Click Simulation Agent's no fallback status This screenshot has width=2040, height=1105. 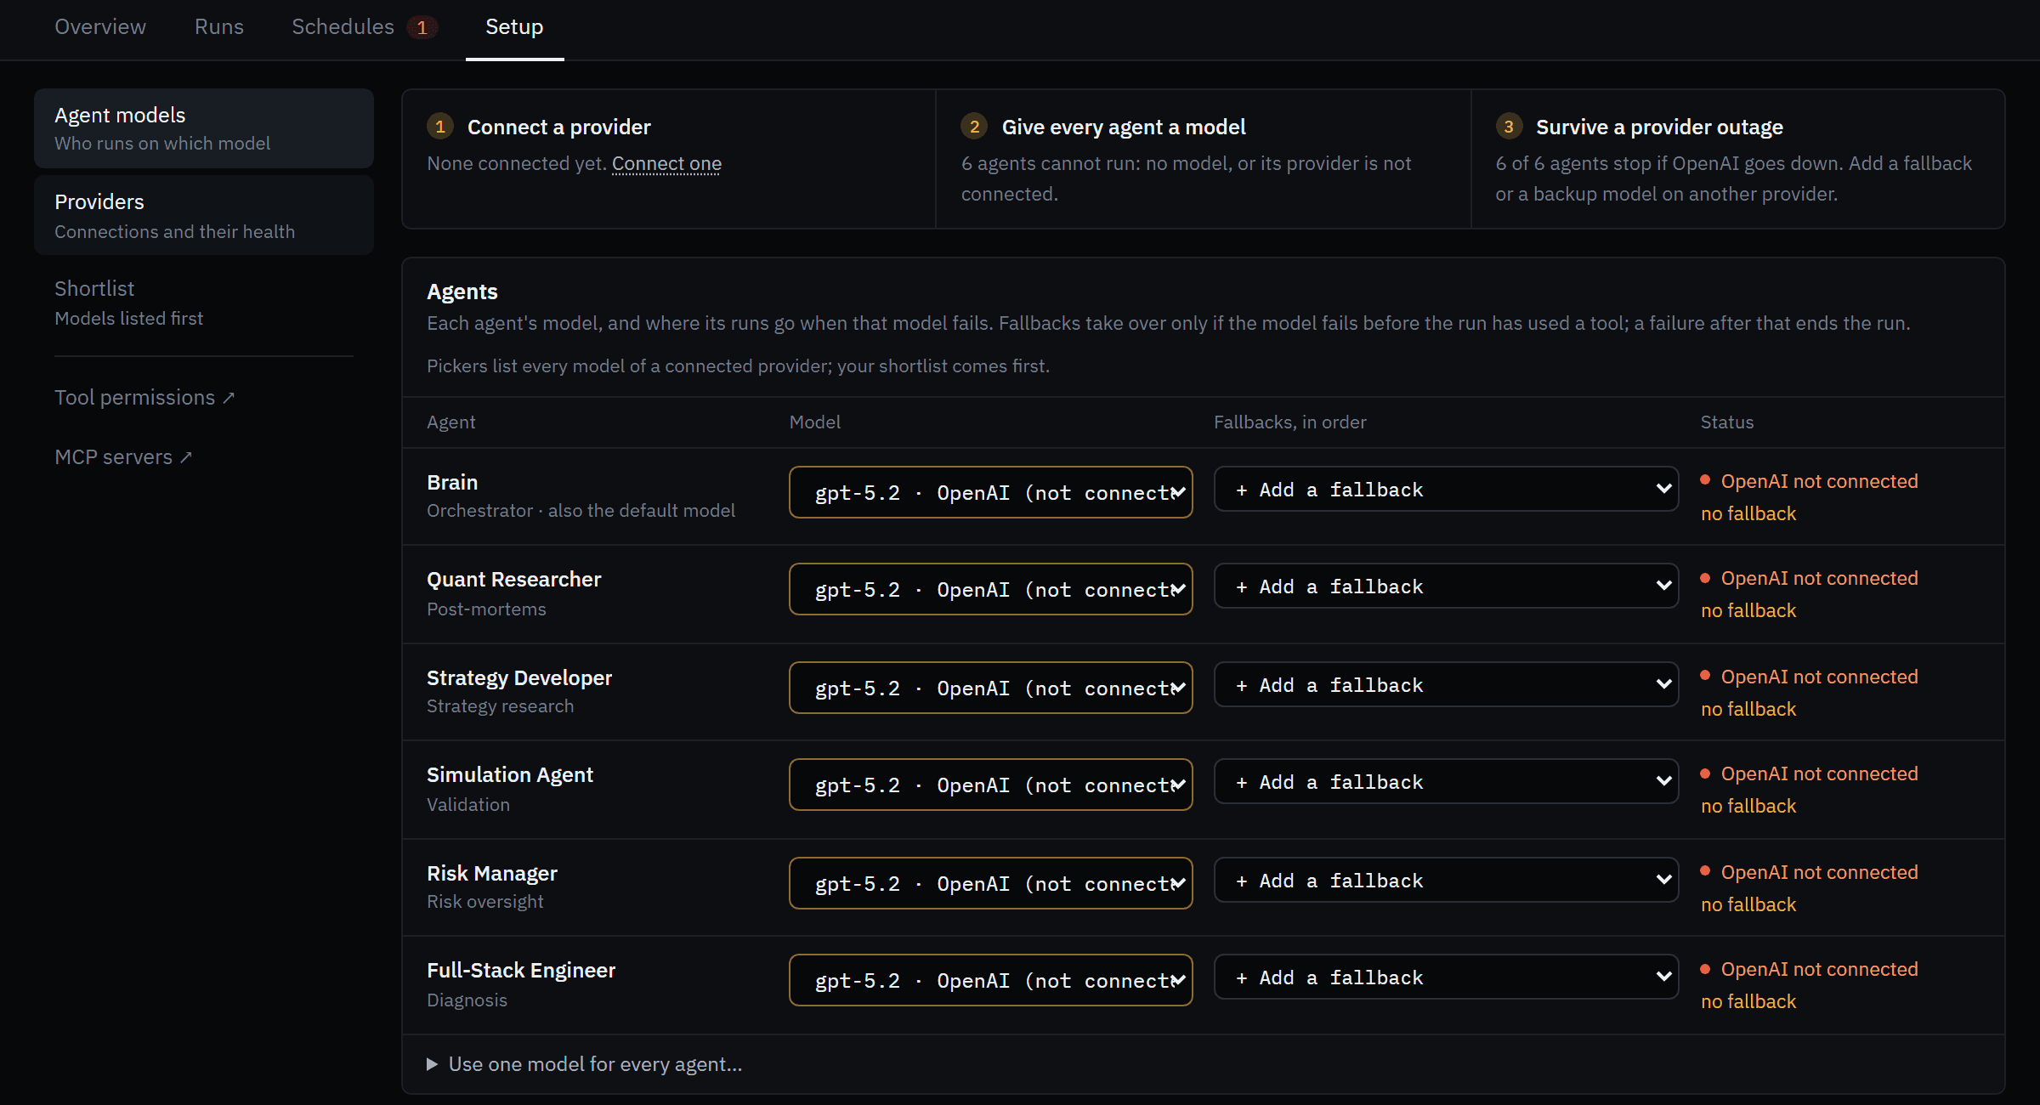[1748, 806]
